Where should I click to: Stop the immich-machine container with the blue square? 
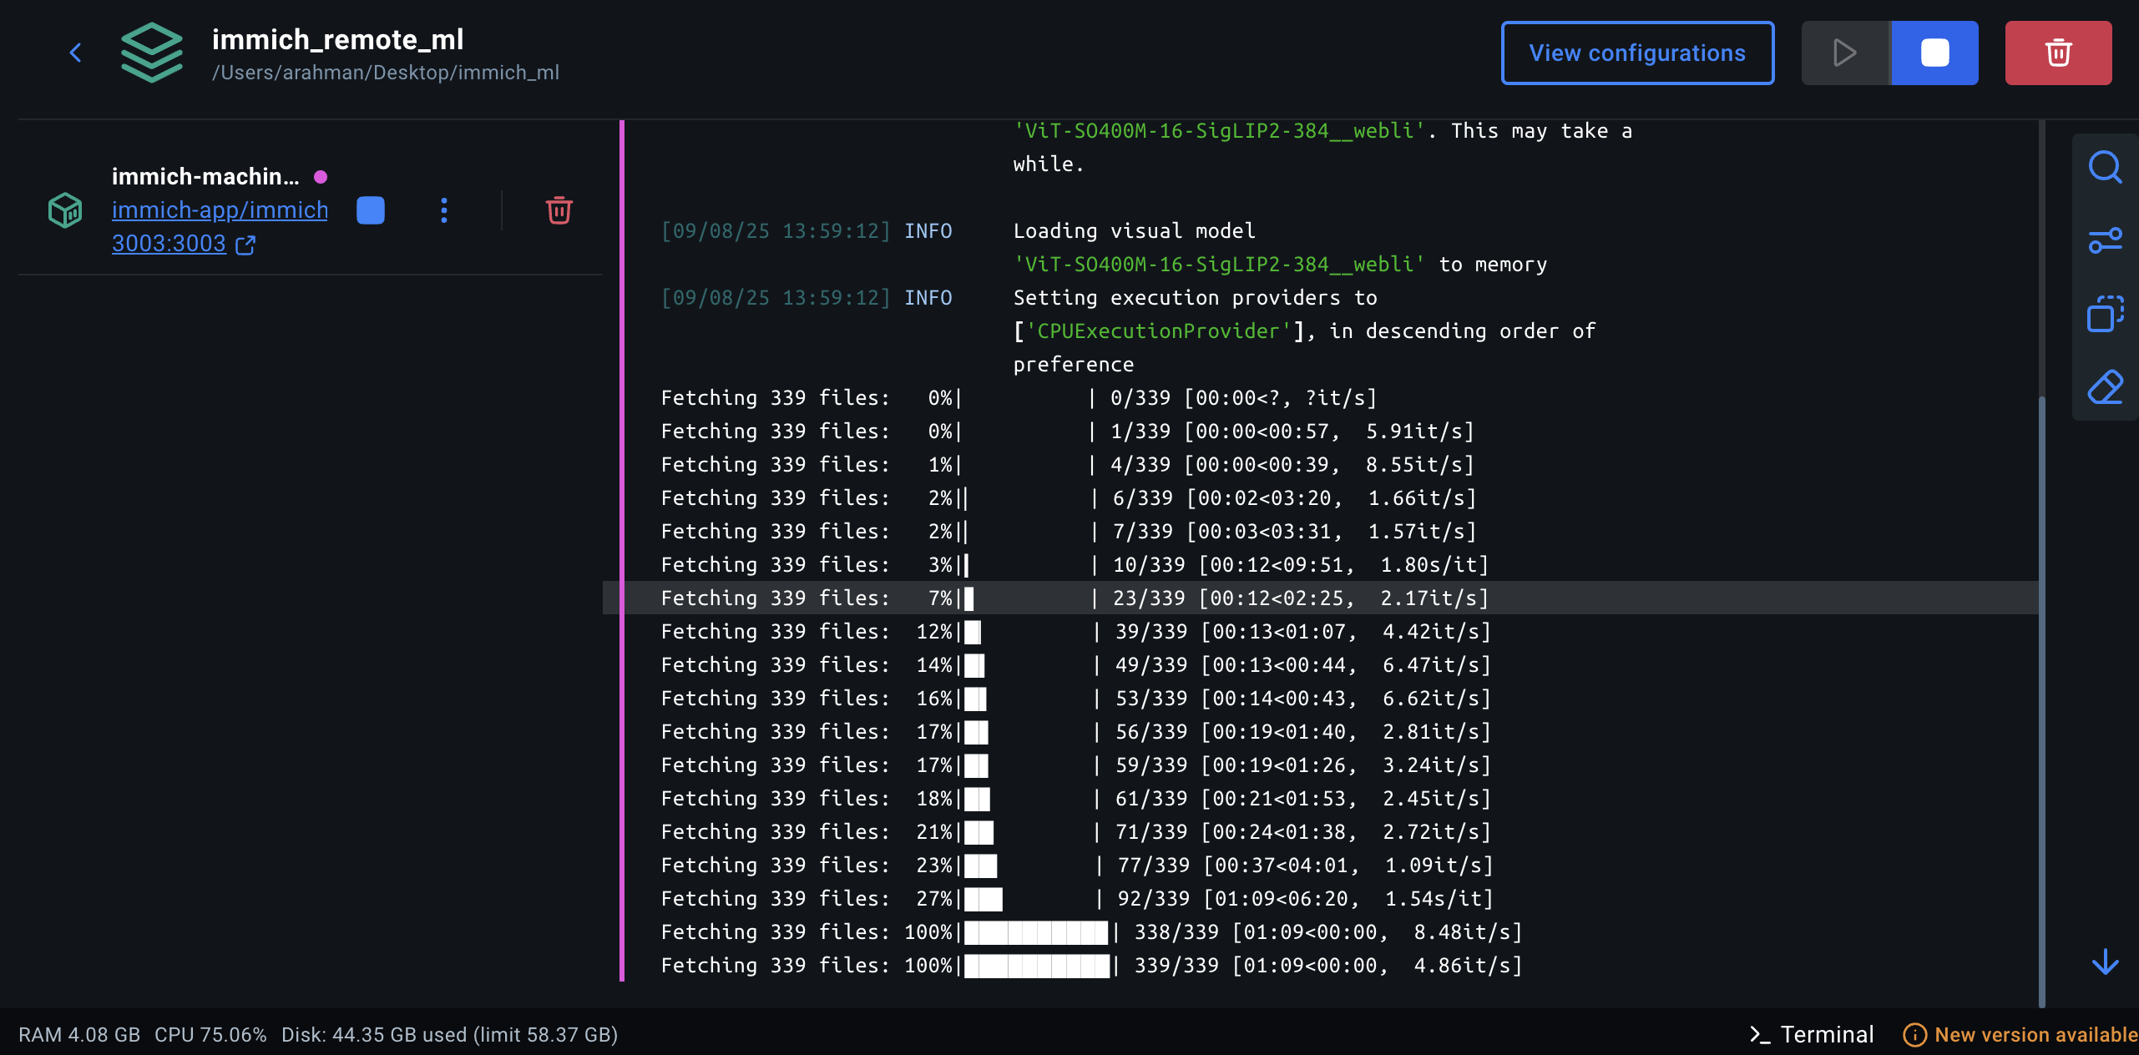click(x=371, y=210)
